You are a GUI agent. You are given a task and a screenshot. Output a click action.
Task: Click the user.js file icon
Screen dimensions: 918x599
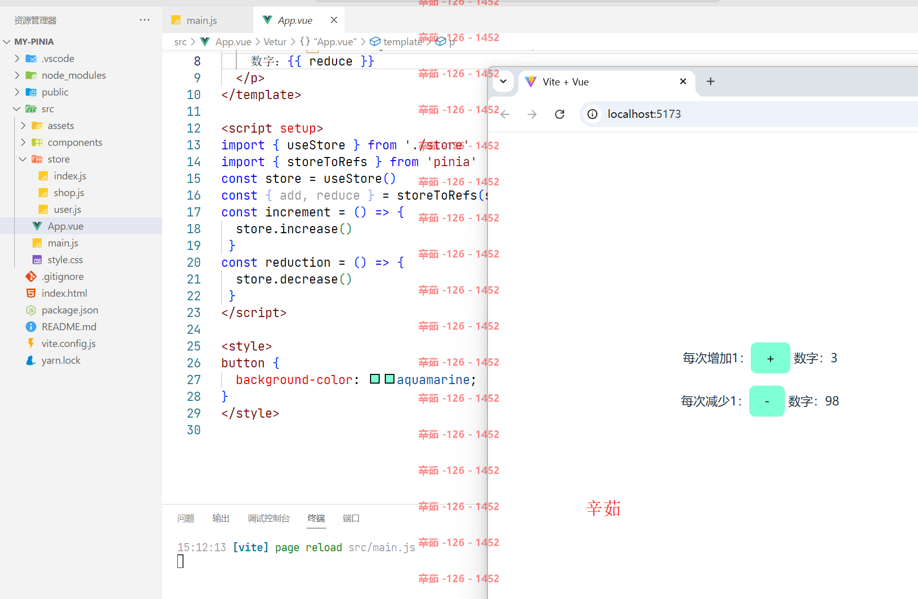click(x=43, y=209)
